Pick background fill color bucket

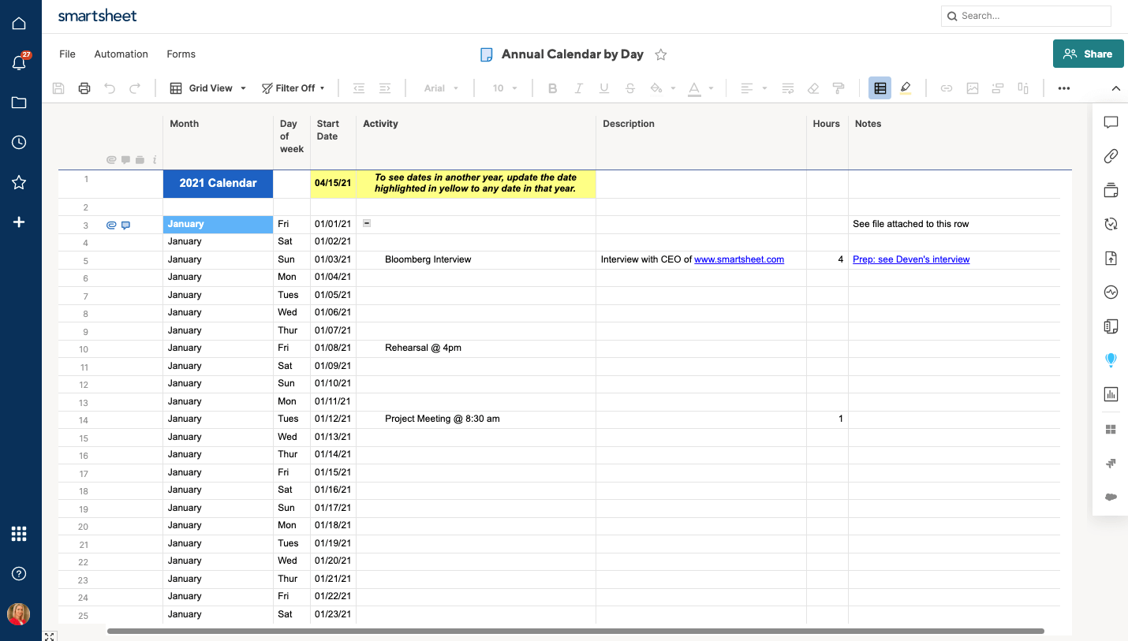[x=656, y=88]
